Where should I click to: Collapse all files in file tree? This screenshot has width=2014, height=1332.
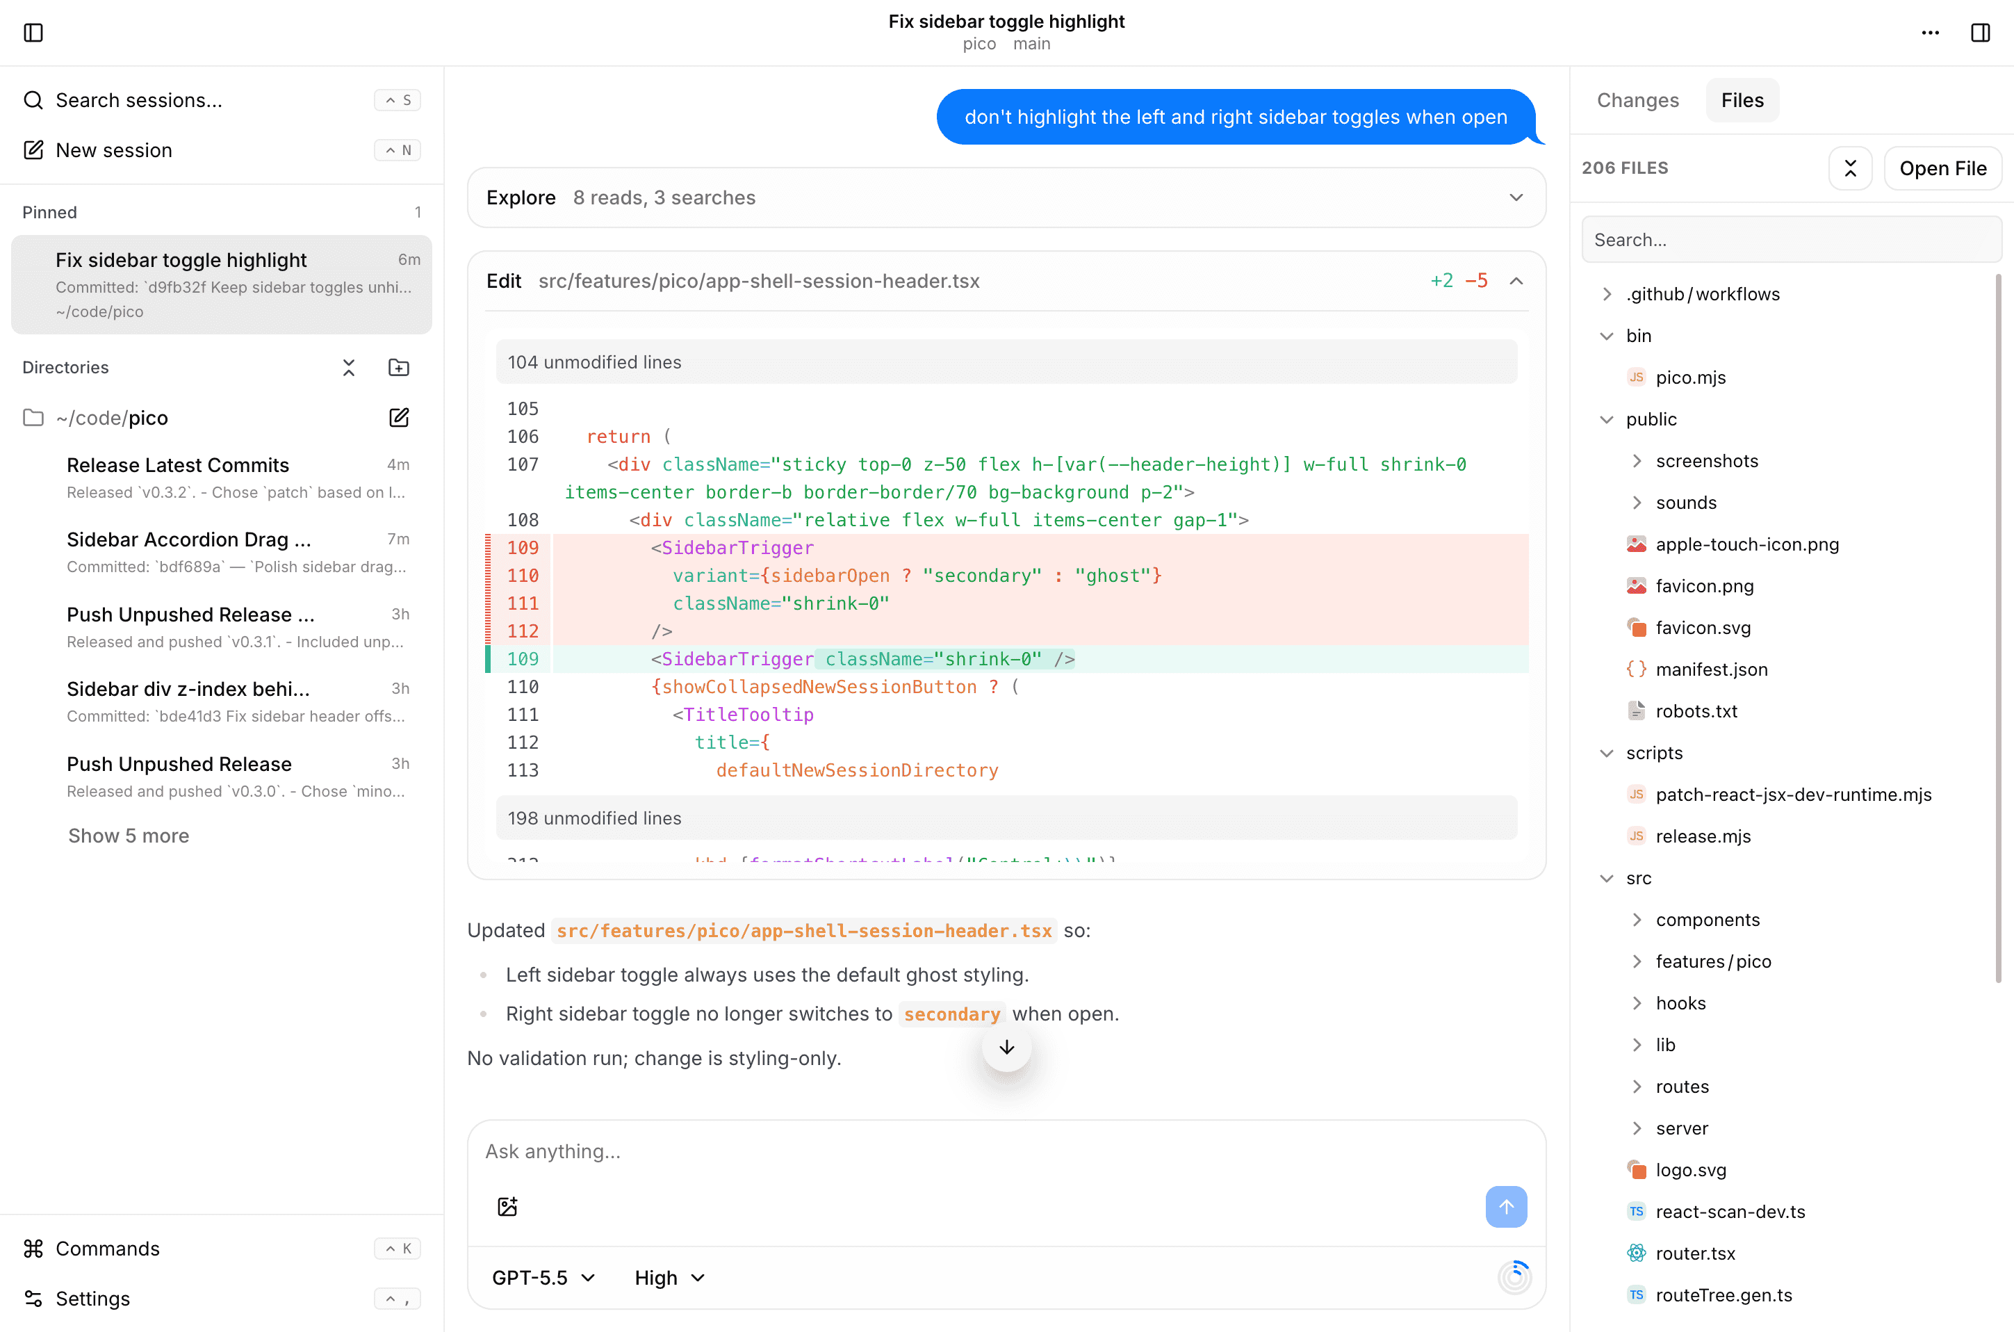pos(1850,168)
